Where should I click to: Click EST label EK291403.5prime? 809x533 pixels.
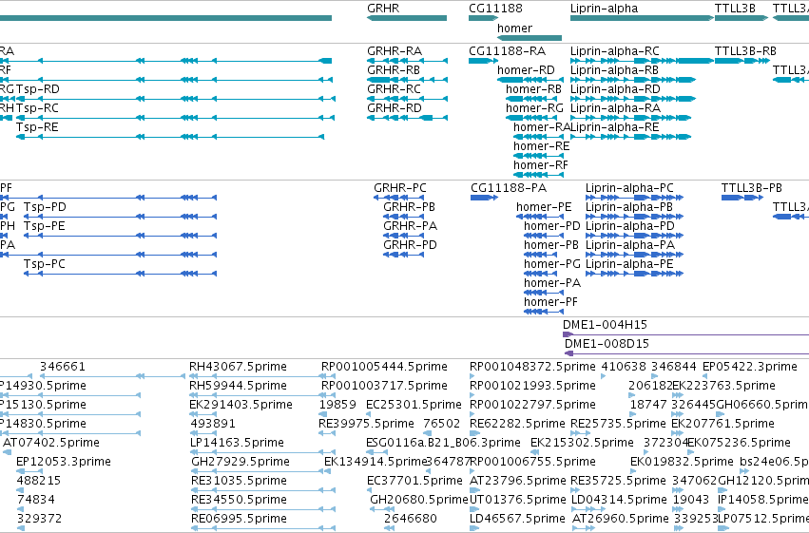tap(241, 405)
